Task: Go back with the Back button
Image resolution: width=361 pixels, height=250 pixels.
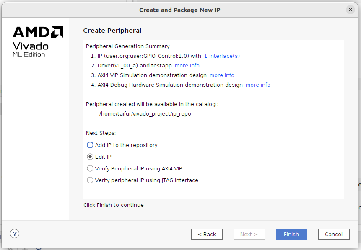Action: (x=207, y=235)
